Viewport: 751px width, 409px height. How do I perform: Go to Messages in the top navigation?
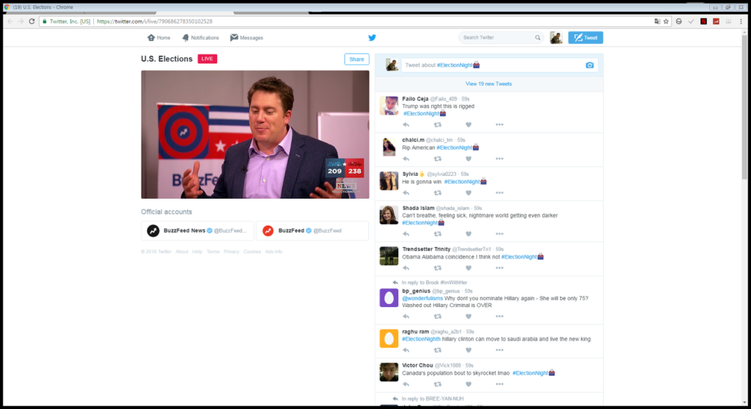[246, 37]
